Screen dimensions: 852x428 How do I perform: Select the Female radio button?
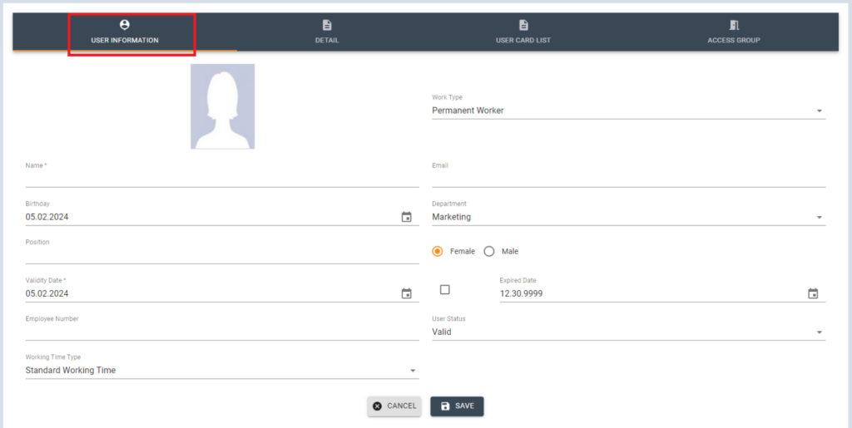coord(438,251)
